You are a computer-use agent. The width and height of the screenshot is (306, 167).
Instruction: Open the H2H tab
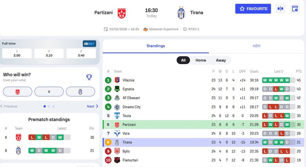[x=256, y=46]
